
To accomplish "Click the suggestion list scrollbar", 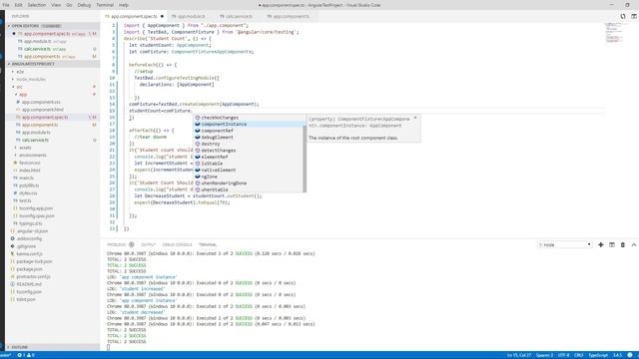I will pos(305,159).
